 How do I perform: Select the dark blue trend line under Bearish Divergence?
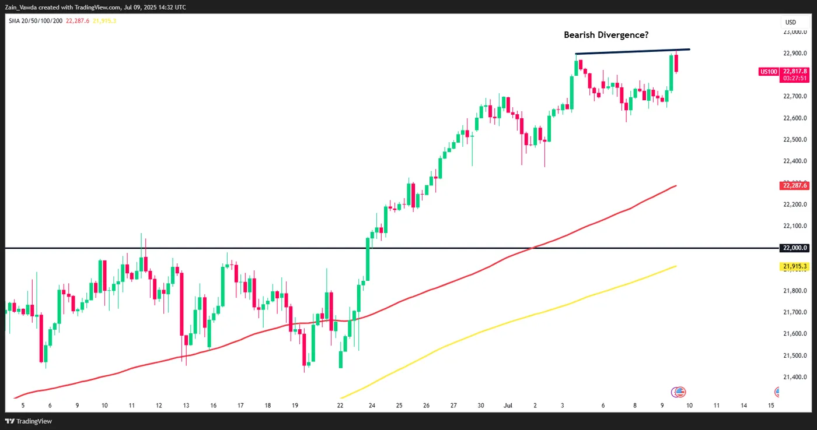(x=633, y=51)
